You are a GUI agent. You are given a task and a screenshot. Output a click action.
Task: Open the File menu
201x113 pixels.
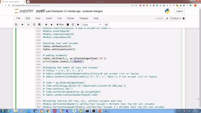coord(18,18)
